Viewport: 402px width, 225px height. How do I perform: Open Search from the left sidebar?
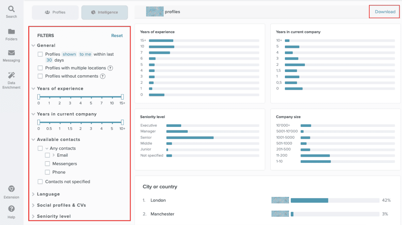click(11, 9)
